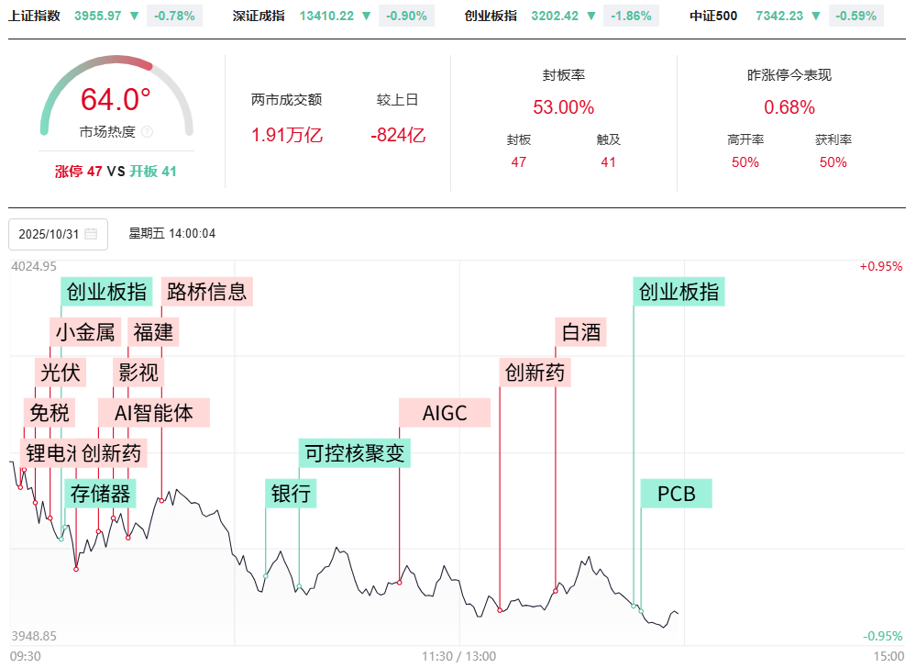This screenshot has width=916, height=668.
Task: Click the down arrow beside 中证500 value
Action: pos(816,16)
